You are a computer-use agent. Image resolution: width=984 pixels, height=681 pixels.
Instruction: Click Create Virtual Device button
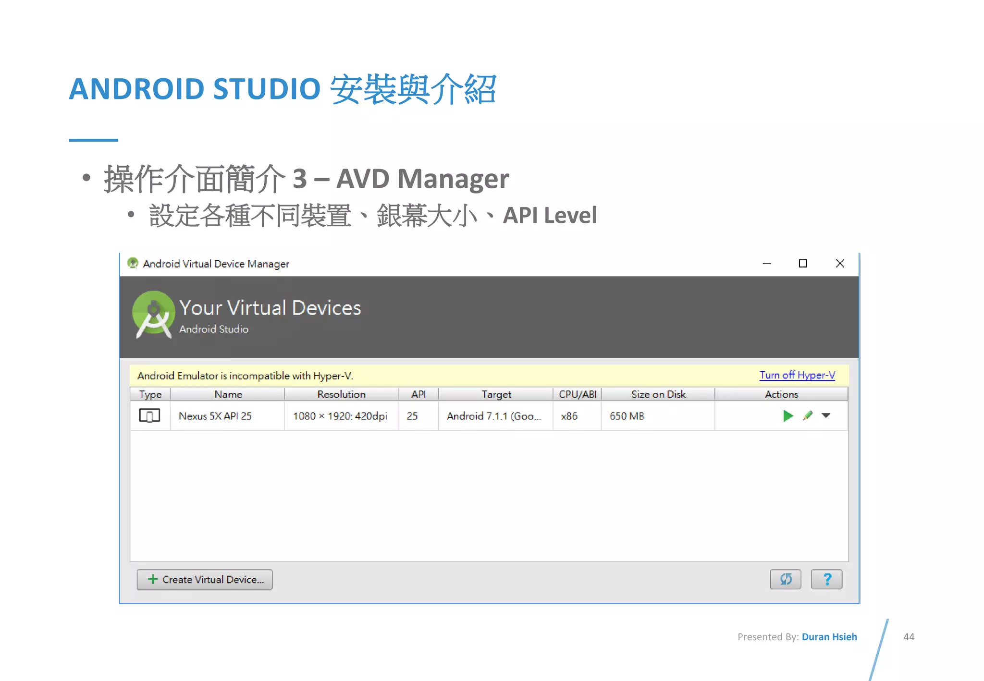click(205, 580)
